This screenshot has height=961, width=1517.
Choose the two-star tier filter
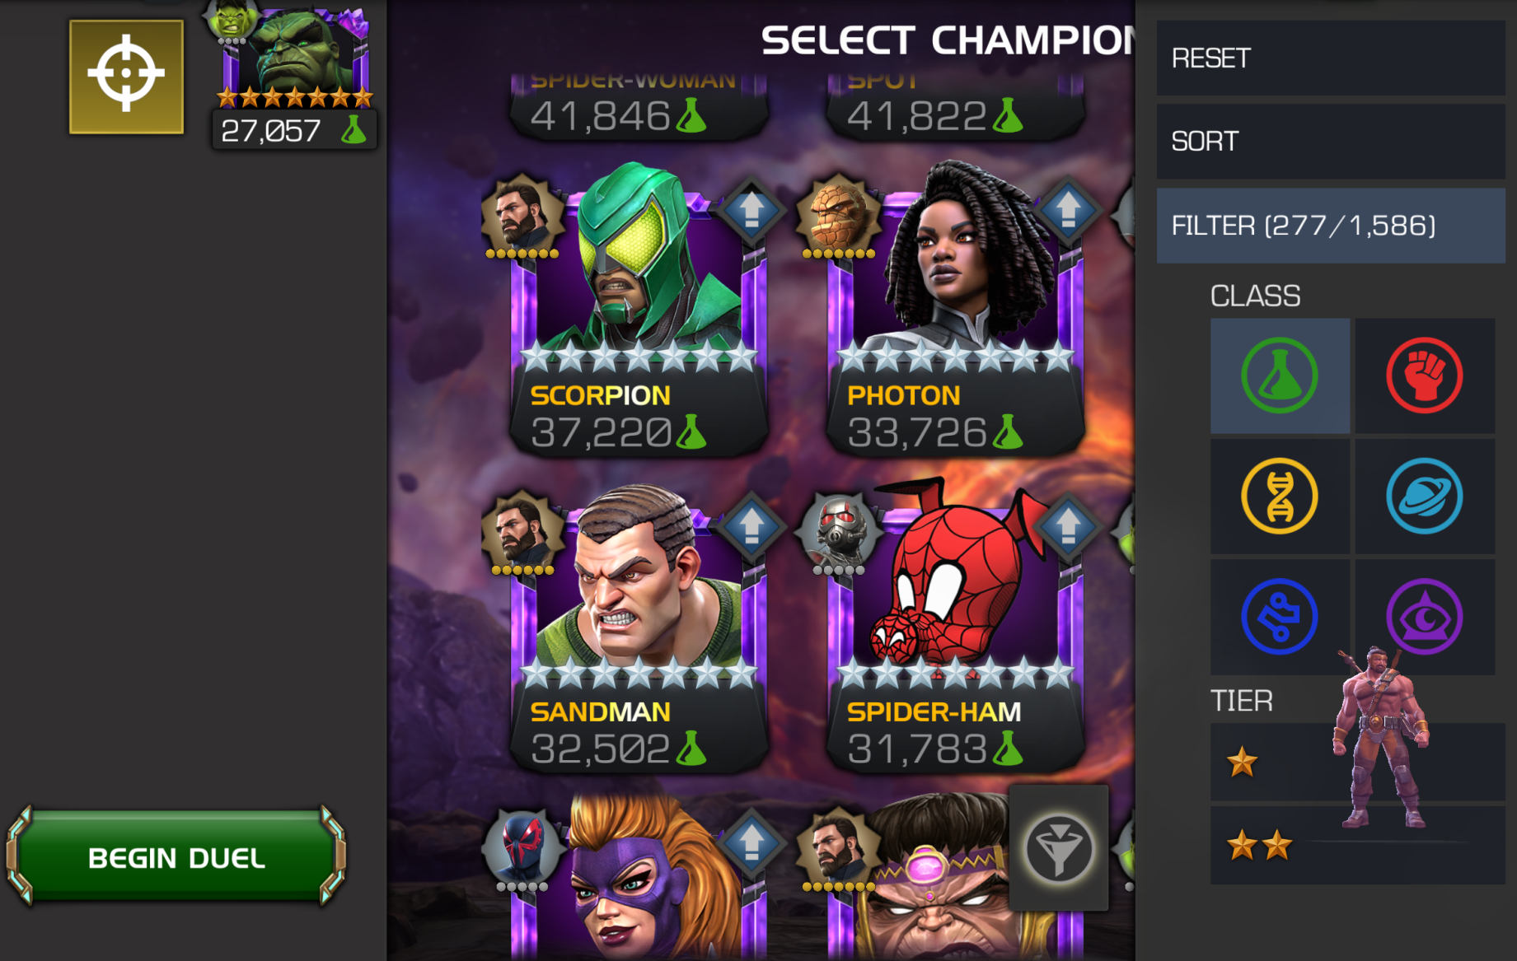click(x=1357, y=845)
